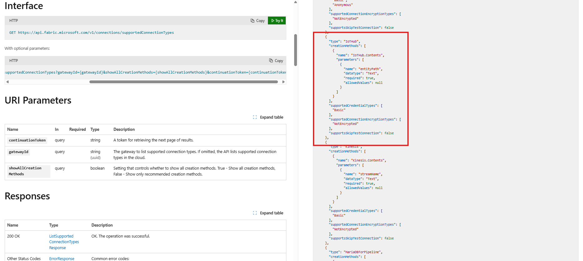Click the Responses heading

[27, 196]
